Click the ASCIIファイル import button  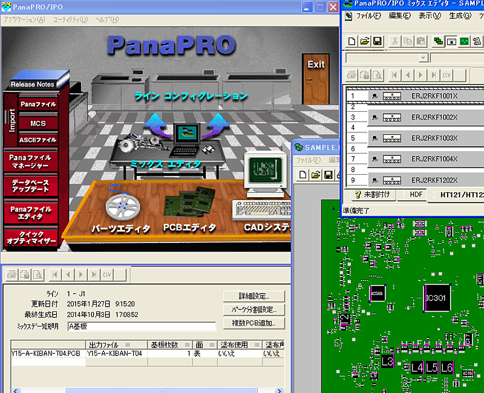[38, 140]
